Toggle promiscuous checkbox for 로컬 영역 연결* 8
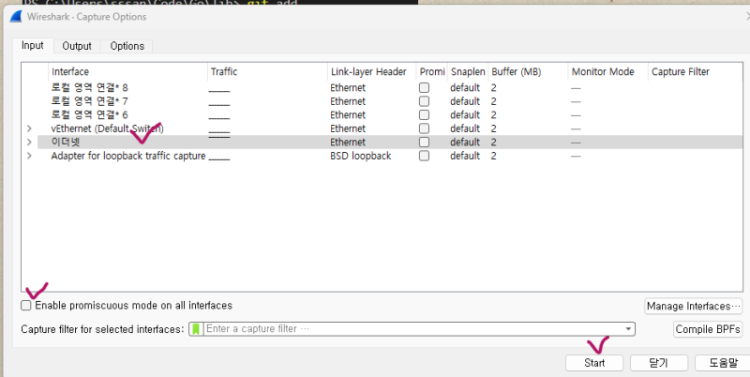The height and width of the screenshot is (377, 750). (x=425, y=87)
